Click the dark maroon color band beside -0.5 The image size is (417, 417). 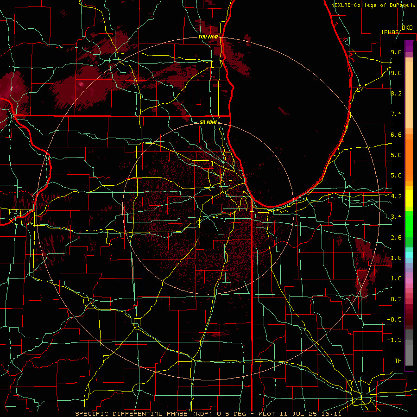409,320
